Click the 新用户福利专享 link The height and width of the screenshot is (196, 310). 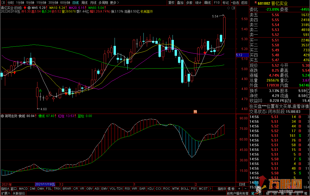(x=238, y=193)
